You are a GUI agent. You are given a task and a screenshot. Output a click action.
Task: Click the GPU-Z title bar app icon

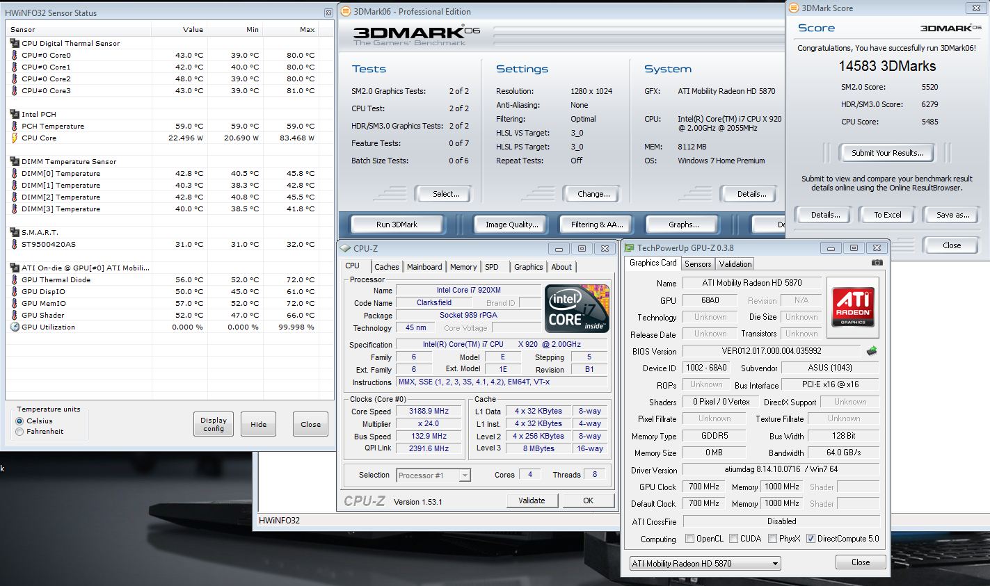click(x=629, y=247)
